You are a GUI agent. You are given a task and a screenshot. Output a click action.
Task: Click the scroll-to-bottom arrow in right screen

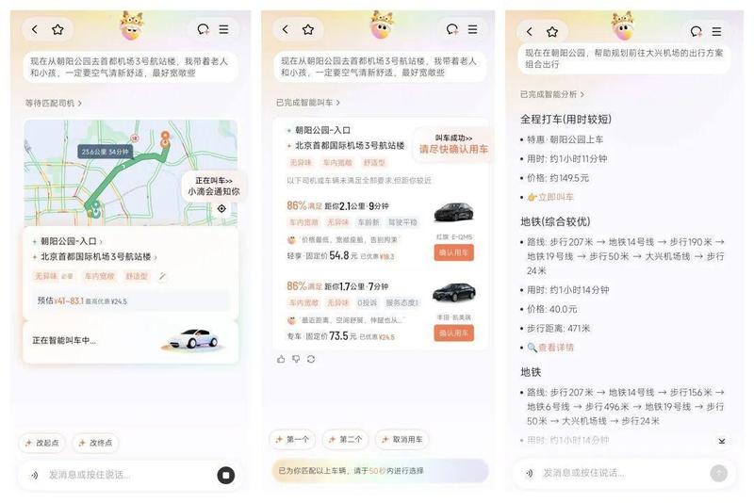coord(721,441)
